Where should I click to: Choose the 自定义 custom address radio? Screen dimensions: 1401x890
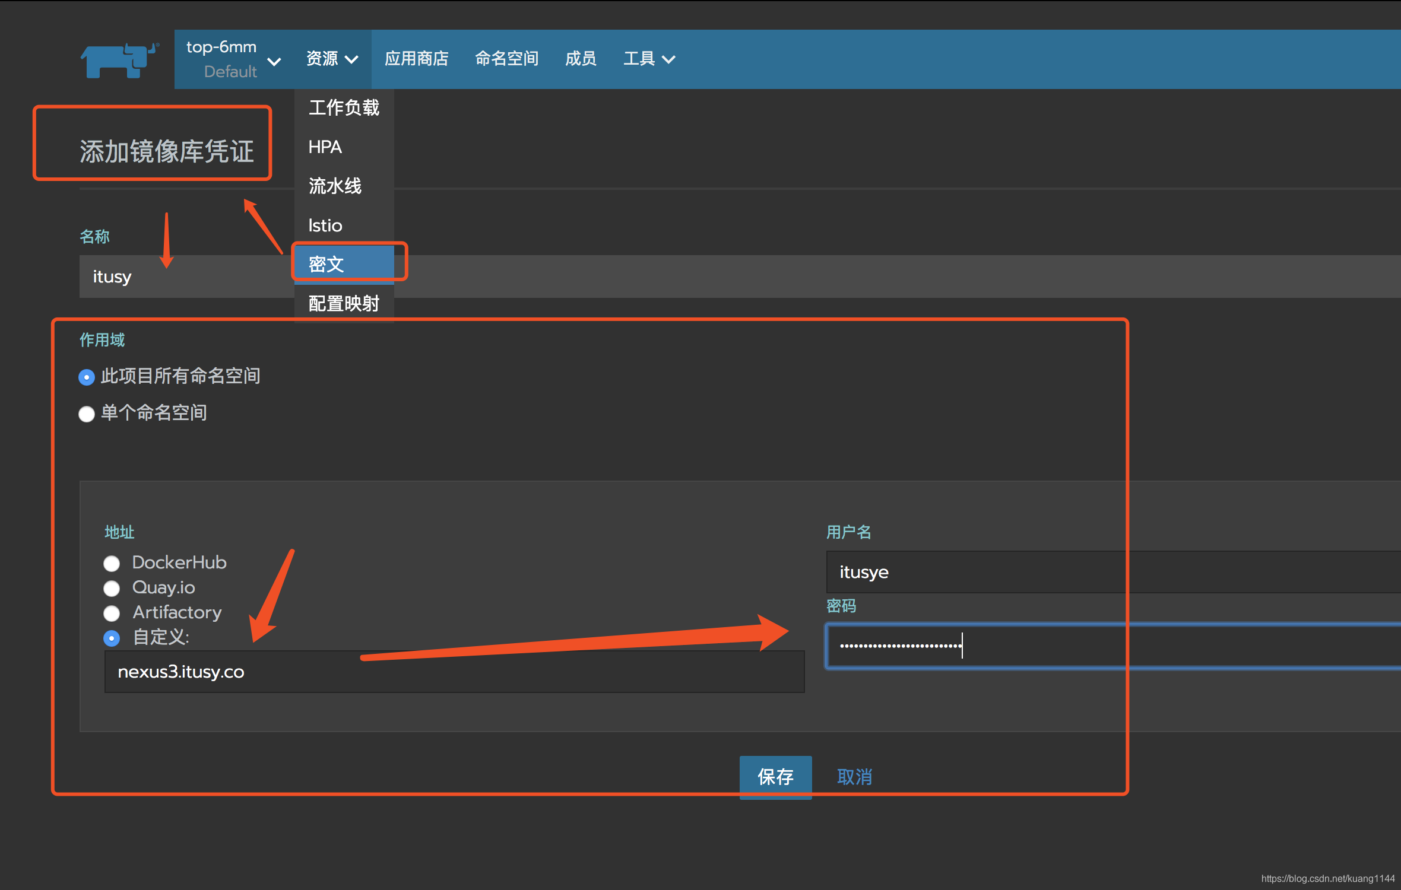pyautogui.click(x=112, y=638)
